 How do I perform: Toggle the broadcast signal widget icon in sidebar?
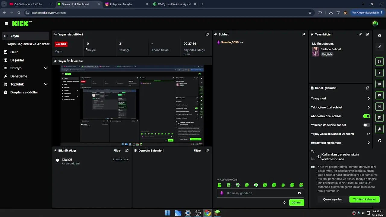(x=379, y=106)
